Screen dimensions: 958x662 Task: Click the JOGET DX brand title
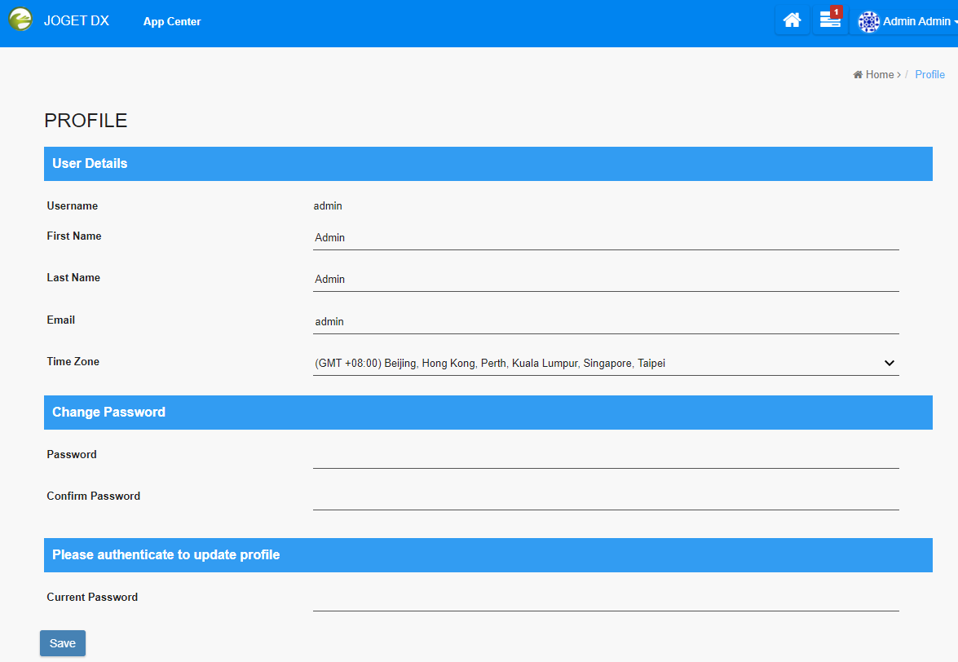pos(76,21)
